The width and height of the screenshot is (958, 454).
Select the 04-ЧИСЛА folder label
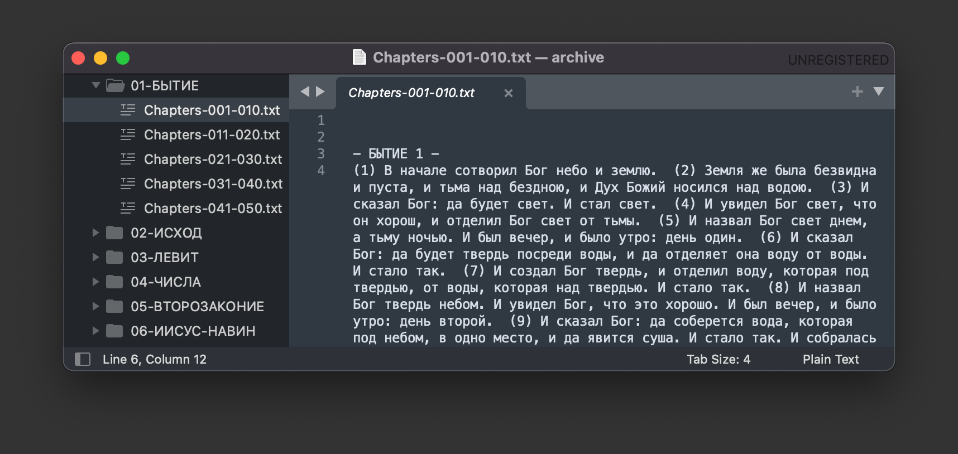(x=166, y=282)
